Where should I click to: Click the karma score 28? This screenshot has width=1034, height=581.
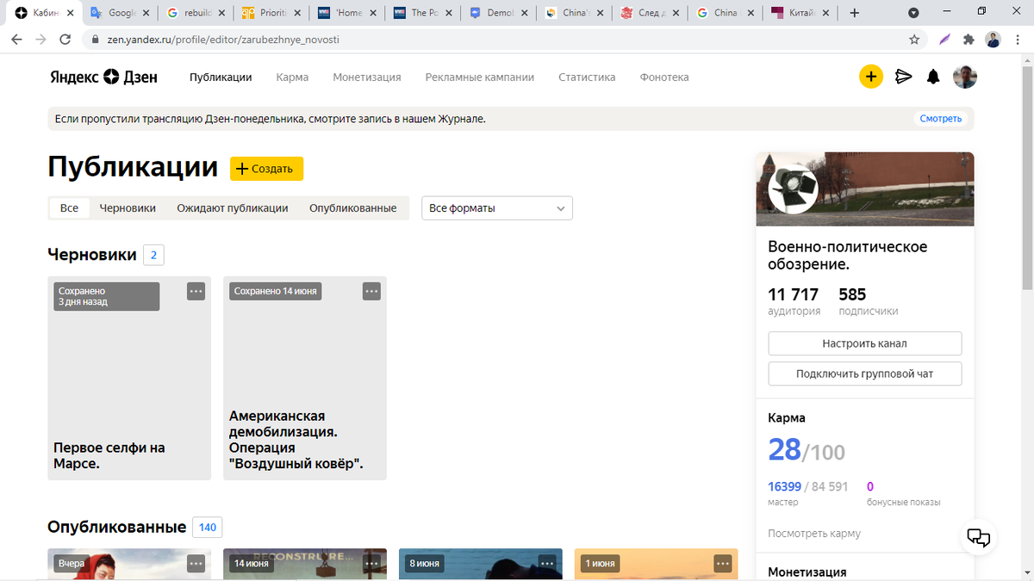[x=784, y=450]
